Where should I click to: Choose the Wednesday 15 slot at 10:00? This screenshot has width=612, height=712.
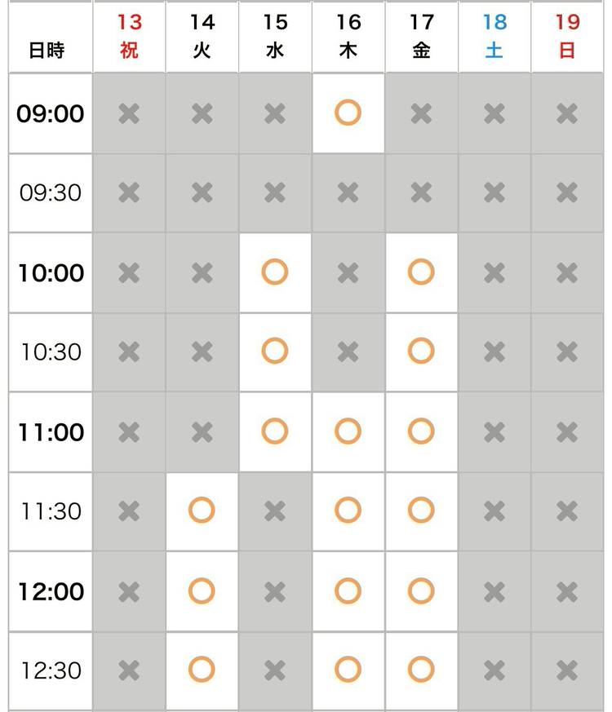click(275, 272)
